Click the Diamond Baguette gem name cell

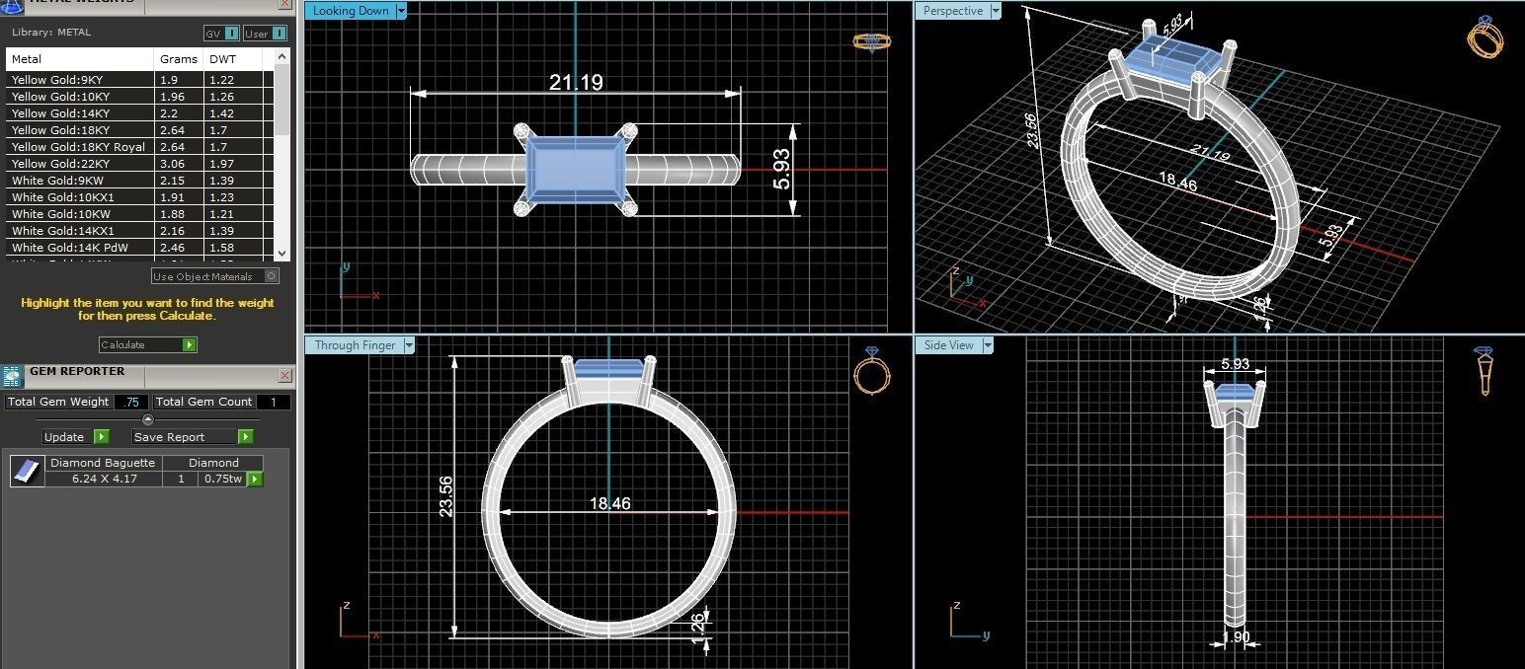coord(104,462)
